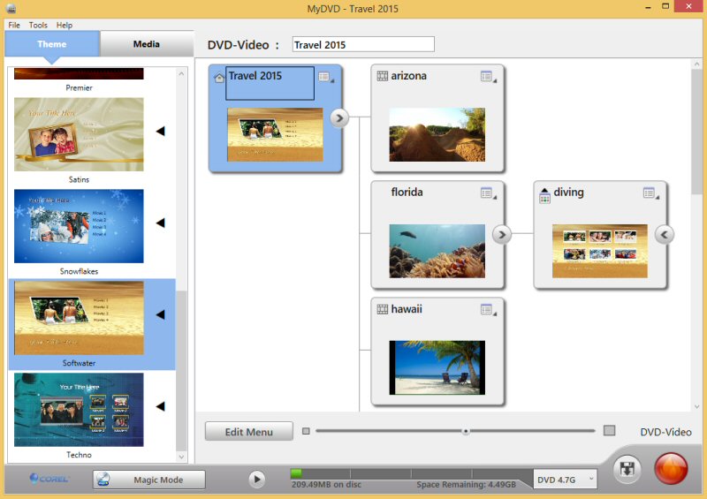Viewport: 707px width, 499px height.
Task: Open options icon on hawaii chapter
Action: (x=487, y=309)
